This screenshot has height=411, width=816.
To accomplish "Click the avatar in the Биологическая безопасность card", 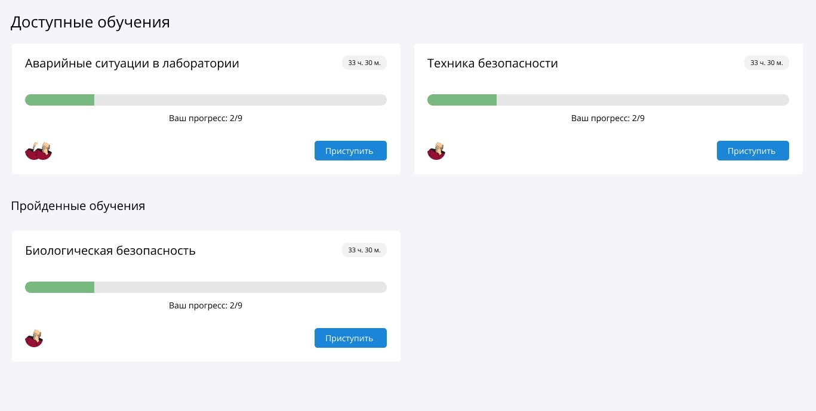I will pyautogui.click(x=34, y=338).
